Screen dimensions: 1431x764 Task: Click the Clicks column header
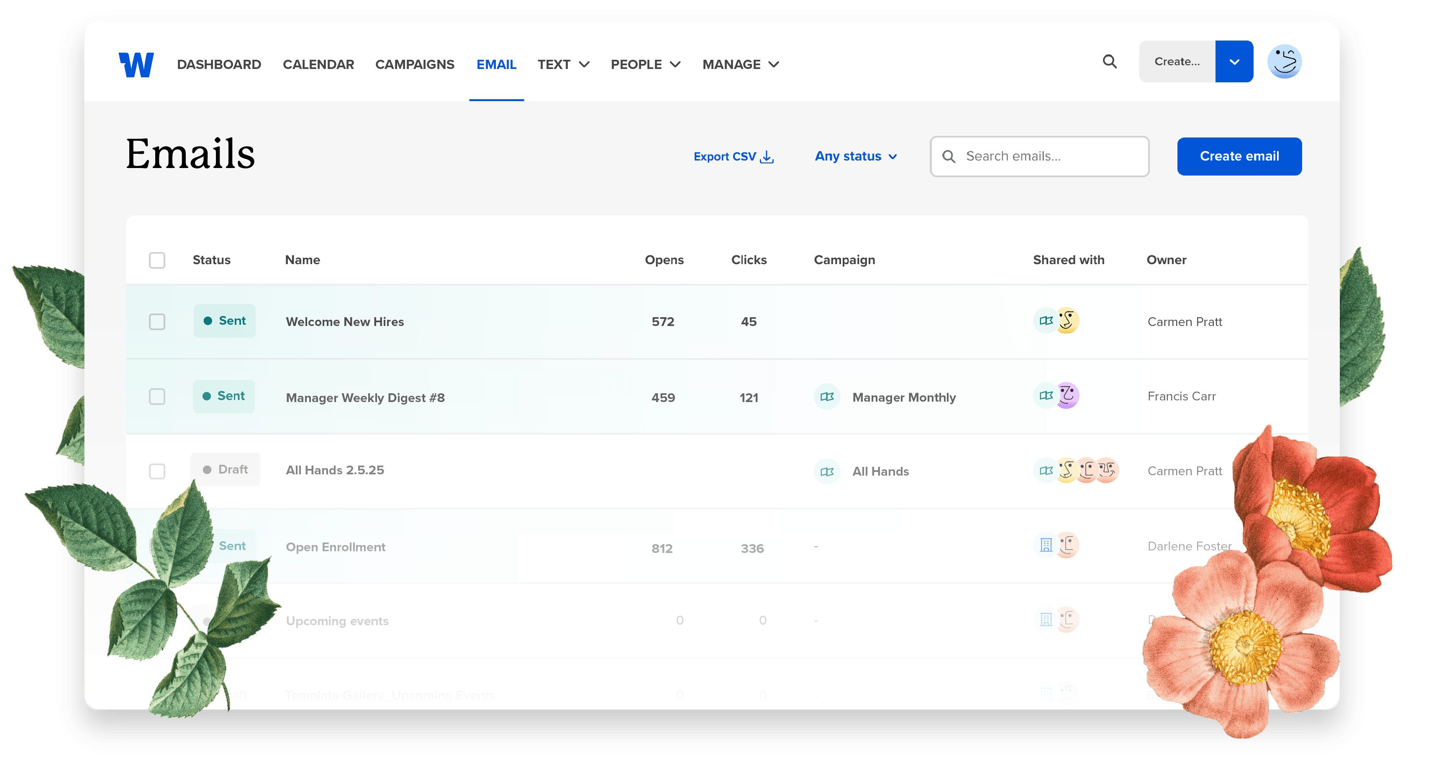click(749, 260)
